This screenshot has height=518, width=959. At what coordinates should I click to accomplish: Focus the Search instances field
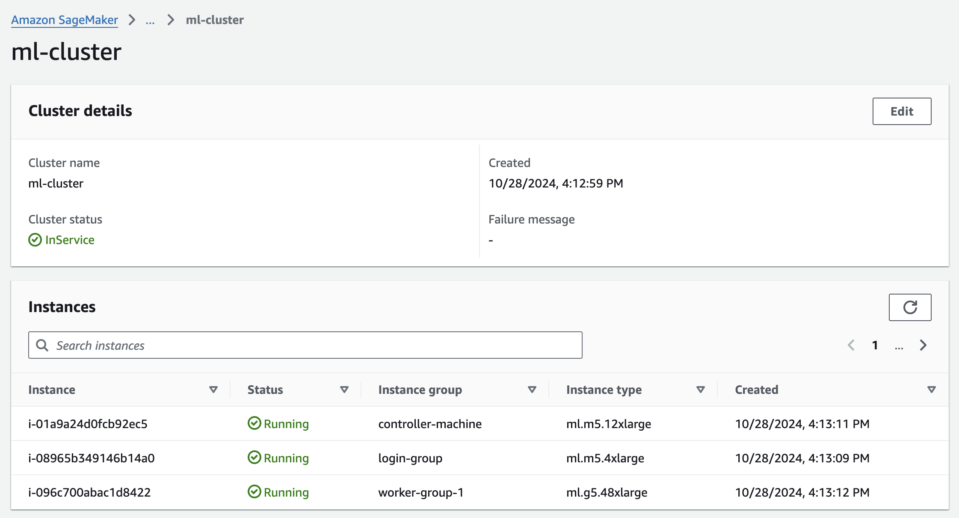pyautogui.click(x=317, y=345)
